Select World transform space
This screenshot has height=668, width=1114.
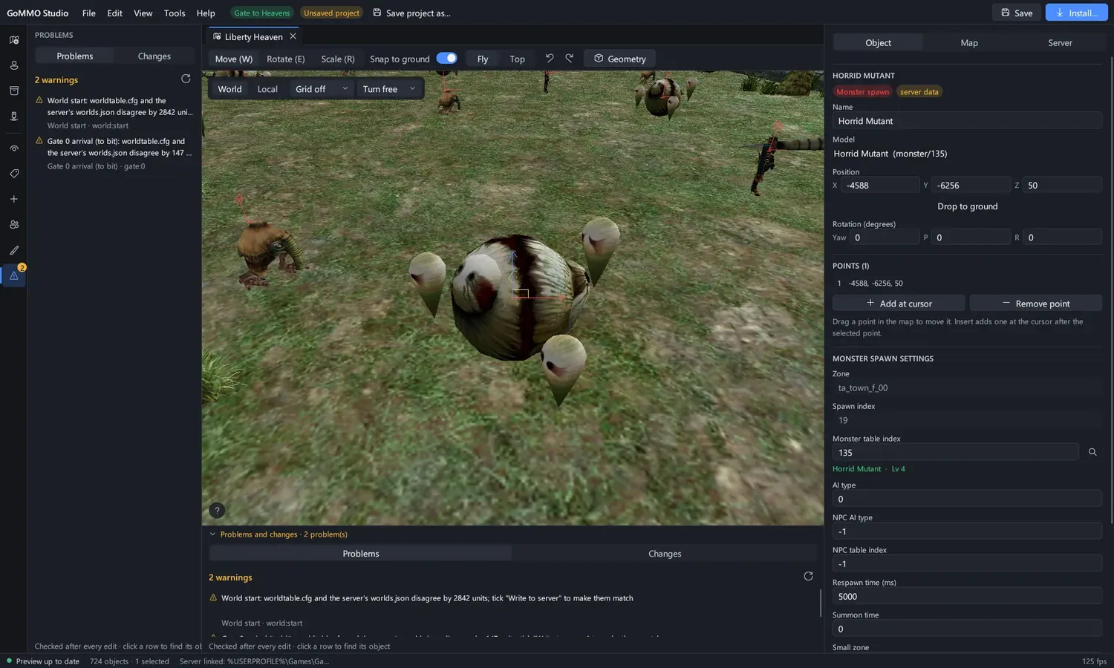point(229,89)
